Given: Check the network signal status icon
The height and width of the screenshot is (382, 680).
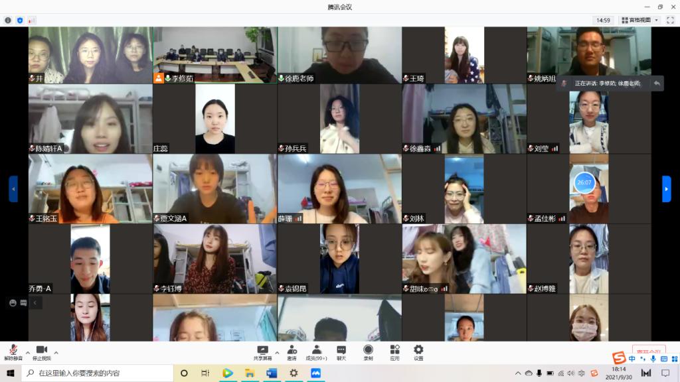Looking at the screenshot, I should [x=31, y=21].
